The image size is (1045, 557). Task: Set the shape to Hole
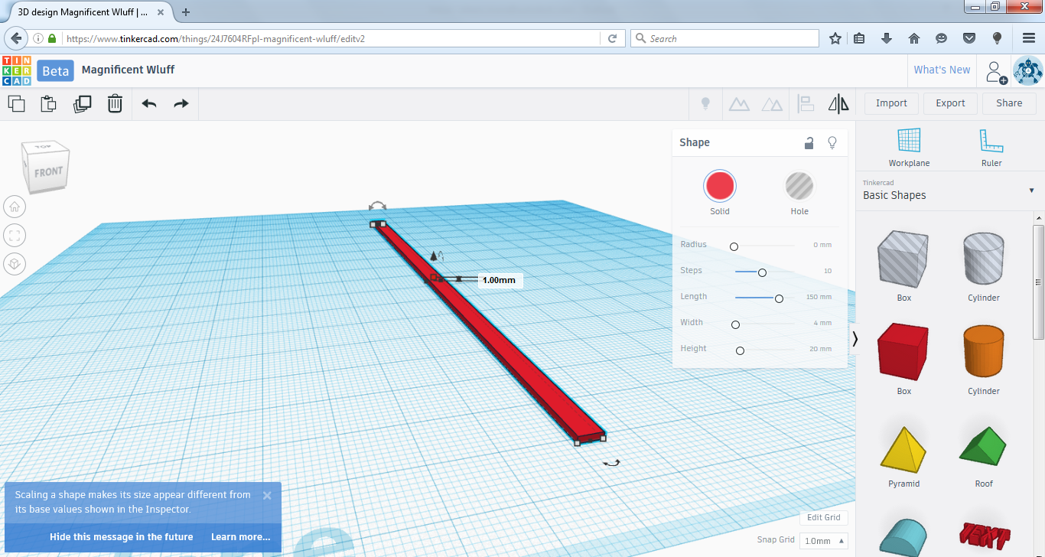pos(799,186)
